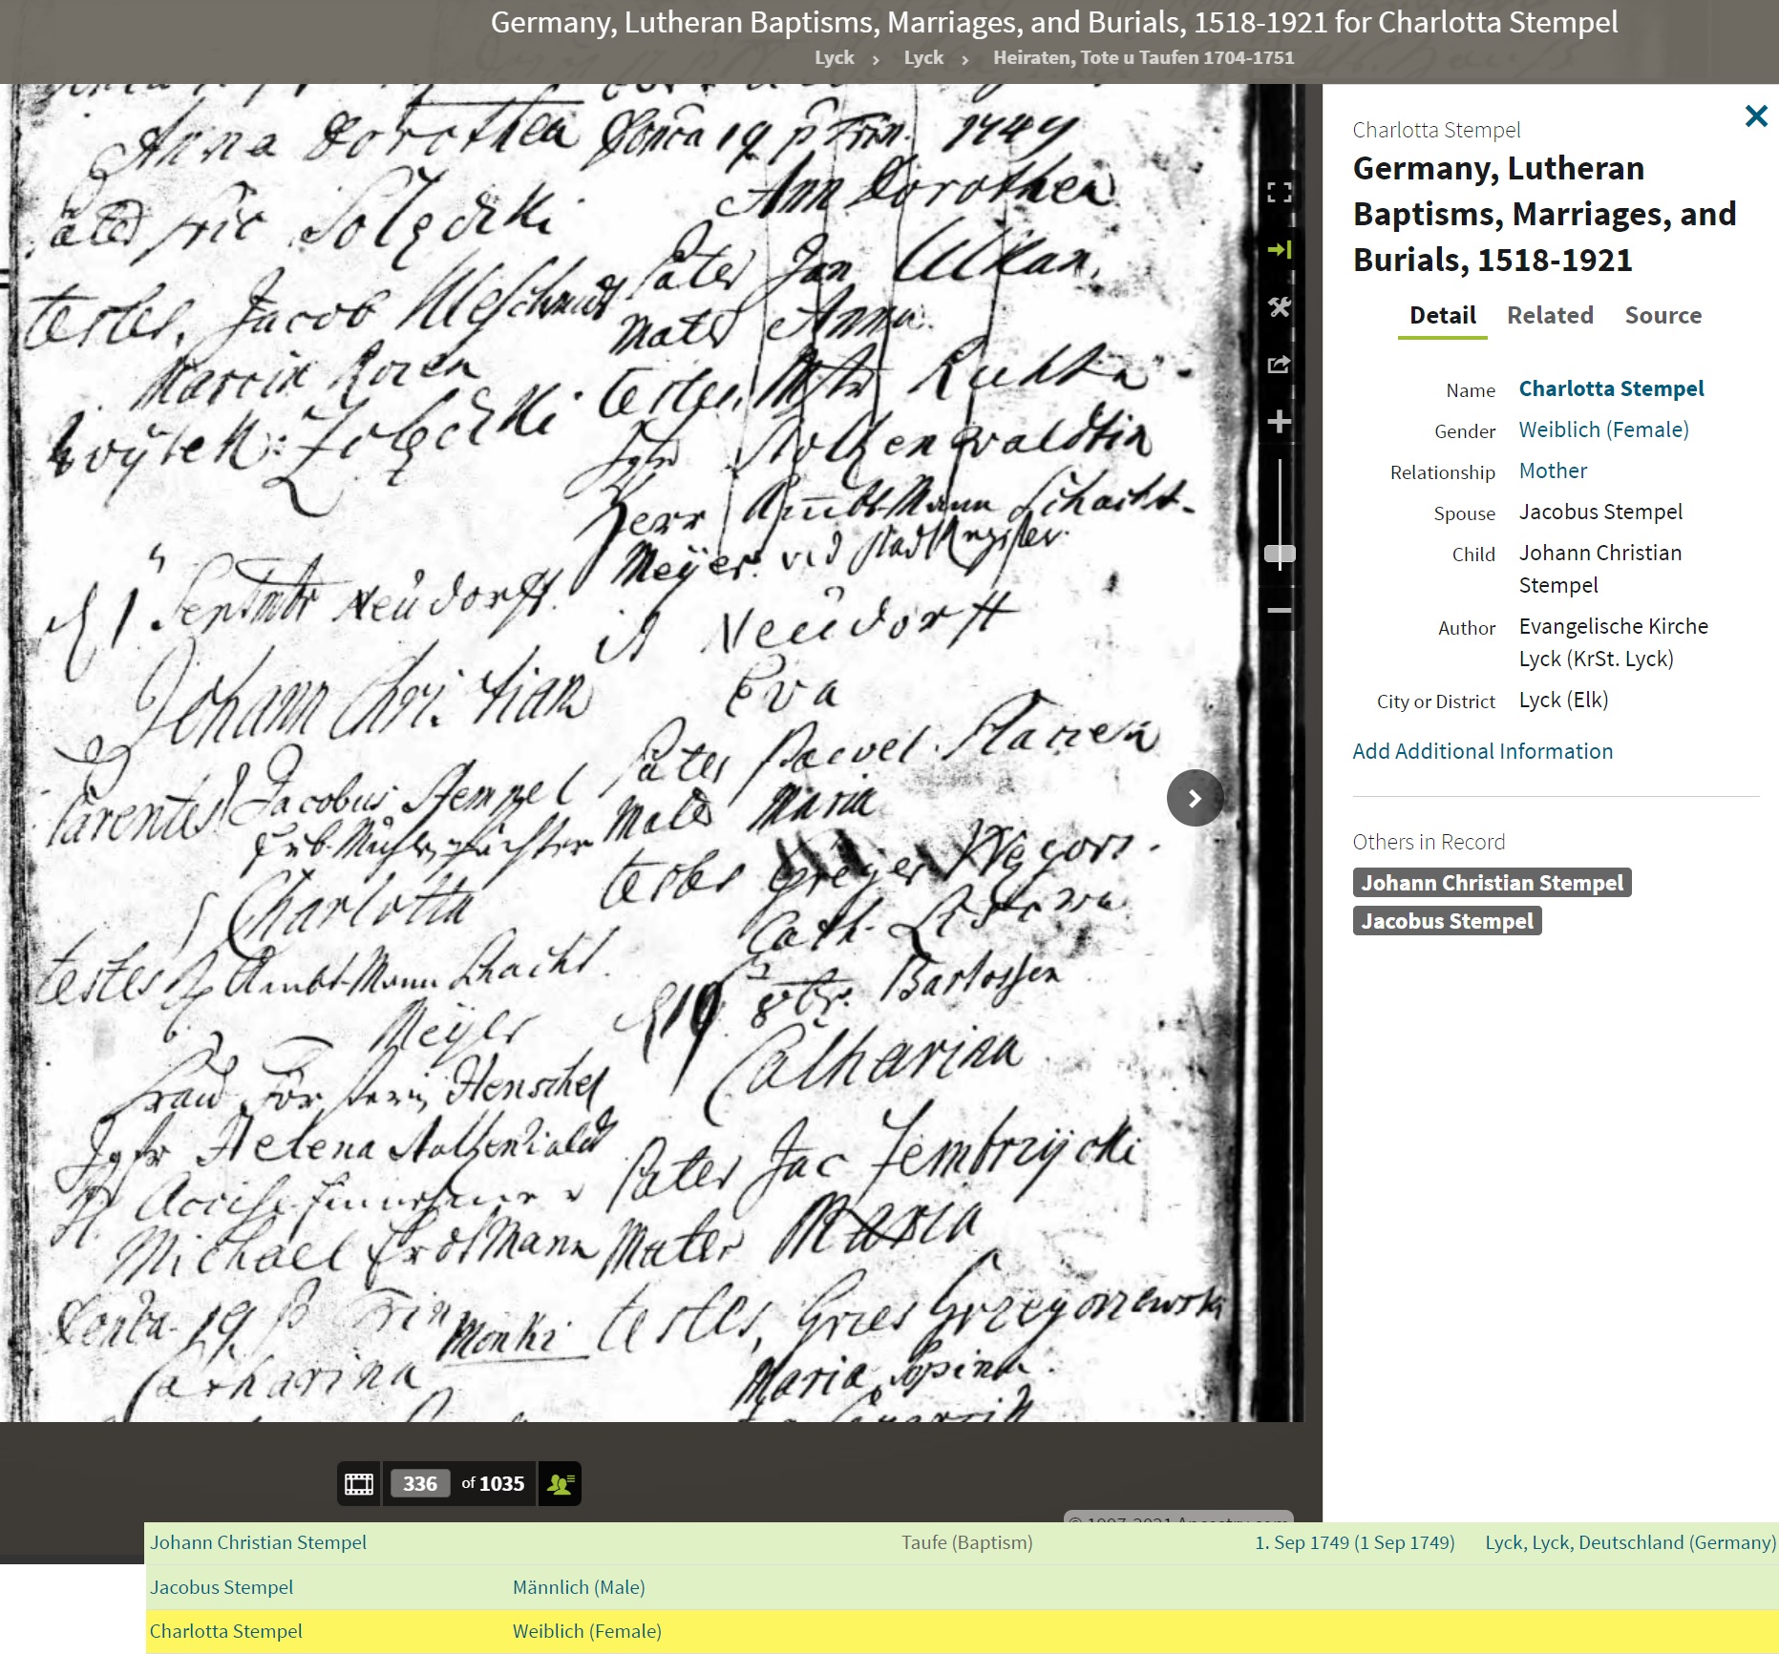Open Charlotta Stempel name link
This screenshot has height=1654, width=1779.
[x=1611, y=389]
